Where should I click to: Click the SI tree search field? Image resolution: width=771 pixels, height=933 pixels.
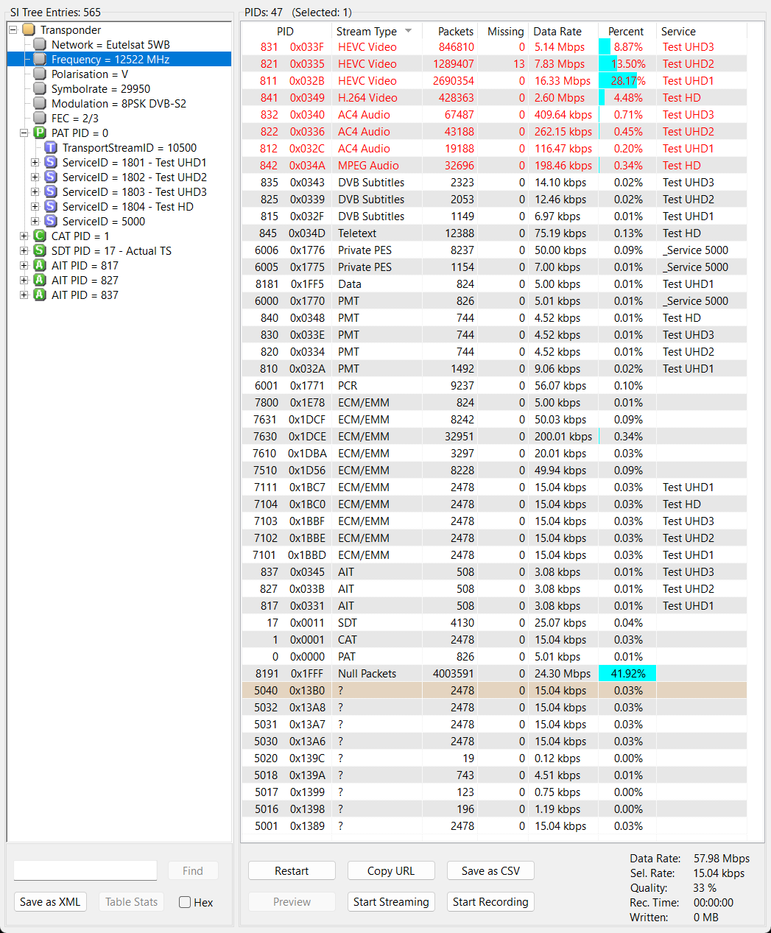click(x=85, y=870)
